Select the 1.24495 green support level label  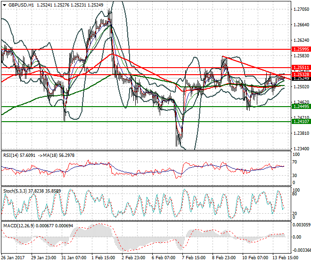point(301,107)
